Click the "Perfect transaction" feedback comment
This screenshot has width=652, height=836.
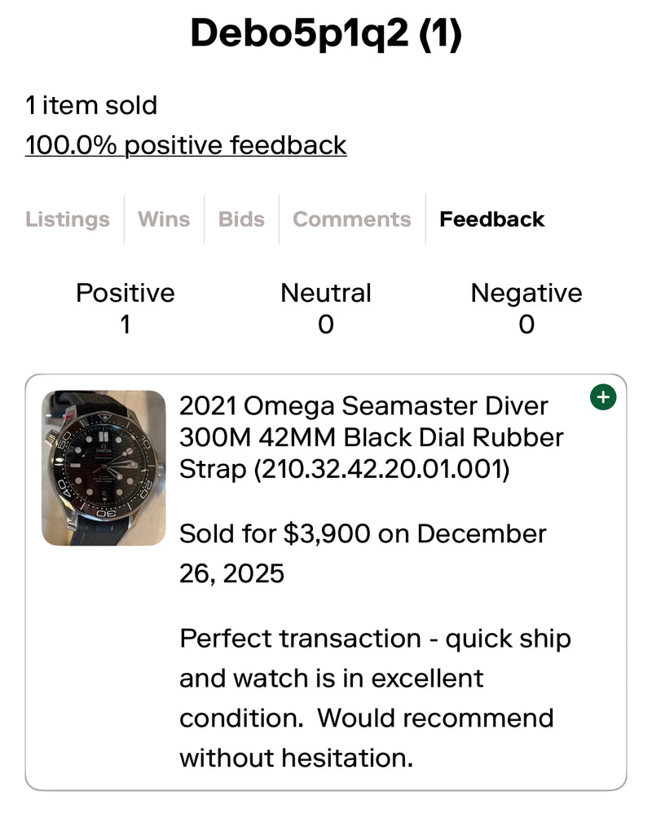pyautogui.click(x=375, y=698)
